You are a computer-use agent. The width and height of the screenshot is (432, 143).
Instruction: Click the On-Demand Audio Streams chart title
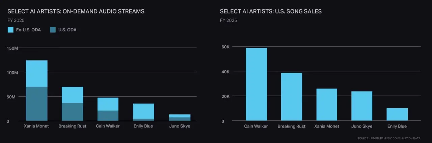(x=76, y=11)
